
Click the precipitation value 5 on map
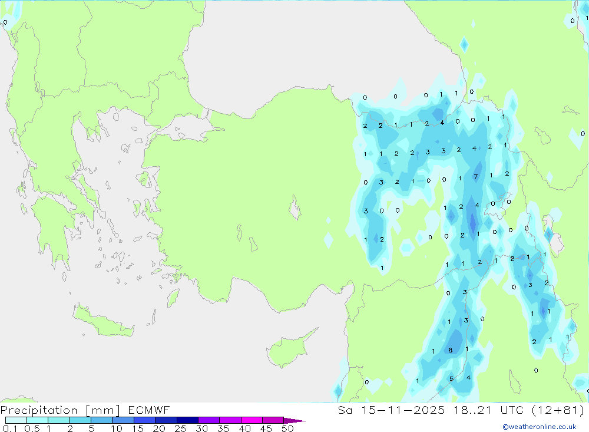click(452, 378)
